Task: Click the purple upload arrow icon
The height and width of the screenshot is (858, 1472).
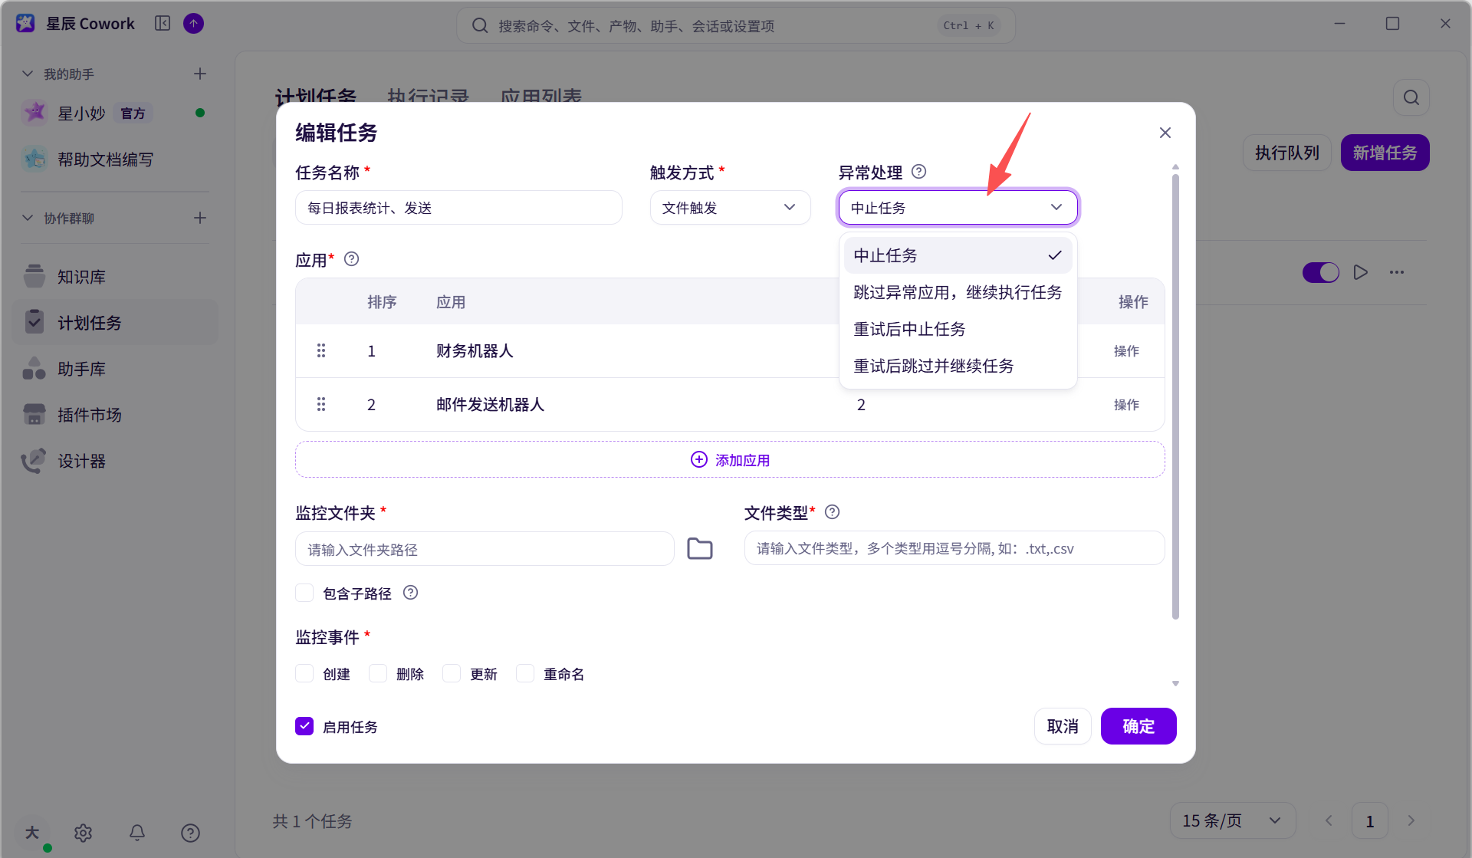Action: pos(194,24)
